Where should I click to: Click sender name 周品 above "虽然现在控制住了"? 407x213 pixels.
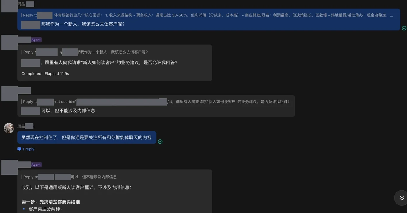[x=21, y=126]
